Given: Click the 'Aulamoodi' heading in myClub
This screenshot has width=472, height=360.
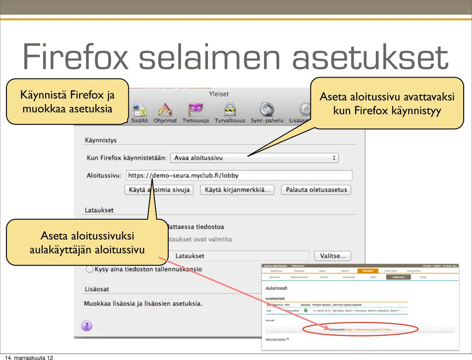Looking at the screenshot, I should point(276,288).
